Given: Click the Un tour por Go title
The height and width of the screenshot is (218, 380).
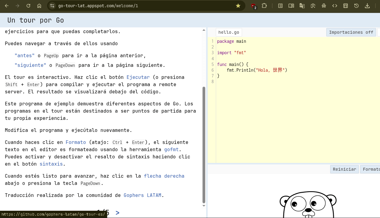Looking at the screenshot, I should 36,20.
